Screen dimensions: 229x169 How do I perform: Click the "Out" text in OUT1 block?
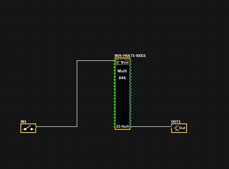tap(182, 128)
